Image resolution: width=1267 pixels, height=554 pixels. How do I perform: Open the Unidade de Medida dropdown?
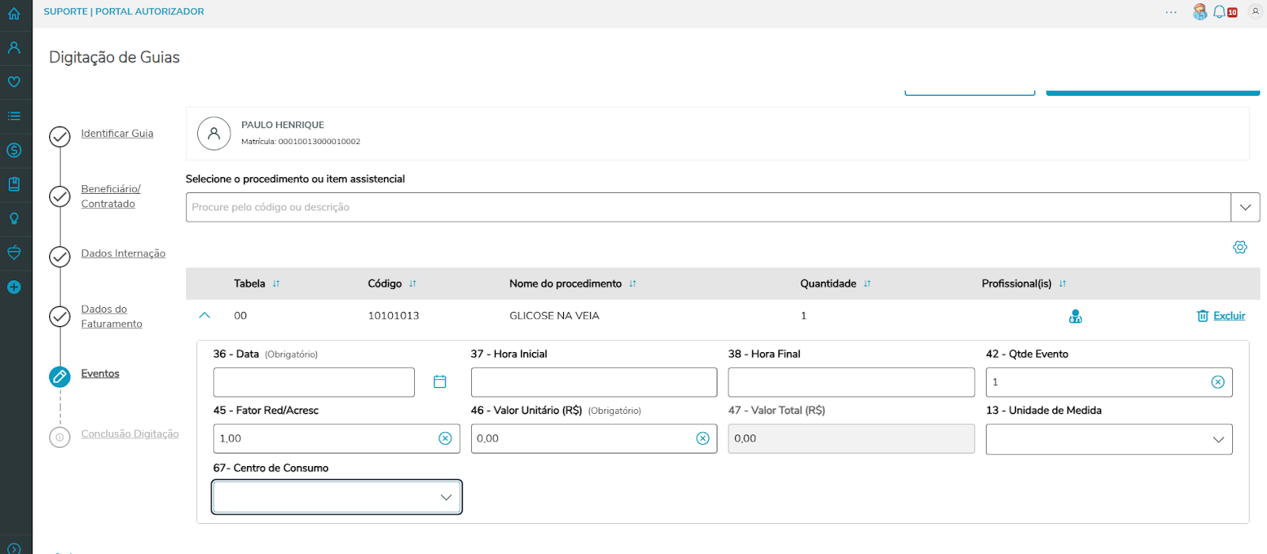click(x=1218, y=440)
